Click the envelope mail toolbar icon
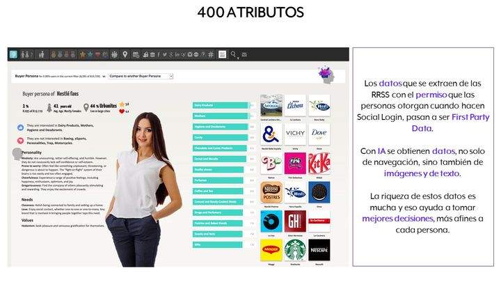Viewport: 501px width, 282px height. [x=244, y=55]
